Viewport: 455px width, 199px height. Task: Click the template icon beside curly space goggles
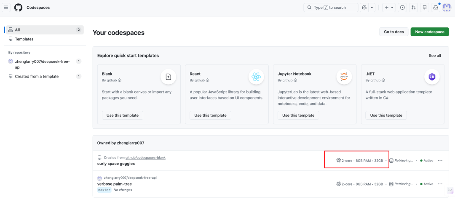tap(99, 157)
